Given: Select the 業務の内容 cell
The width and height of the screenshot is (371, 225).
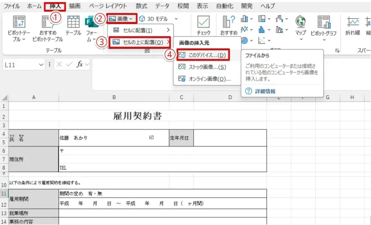Looking at the screenshot, I should tap(34, 221).
